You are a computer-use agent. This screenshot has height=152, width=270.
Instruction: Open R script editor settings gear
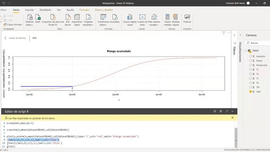point(221,111)
